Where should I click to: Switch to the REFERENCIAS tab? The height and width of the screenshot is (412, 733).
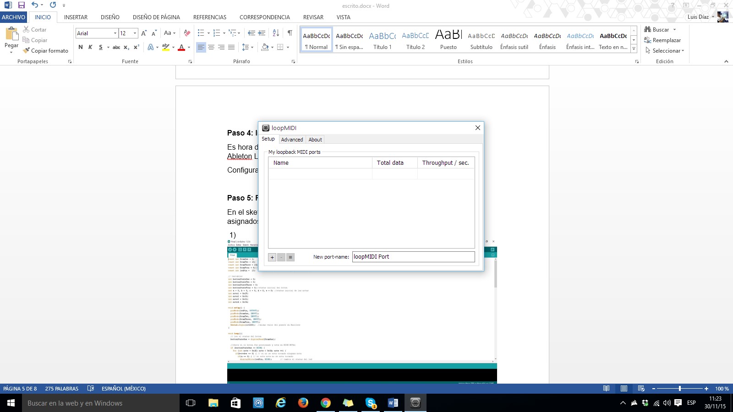pos(210,17)
